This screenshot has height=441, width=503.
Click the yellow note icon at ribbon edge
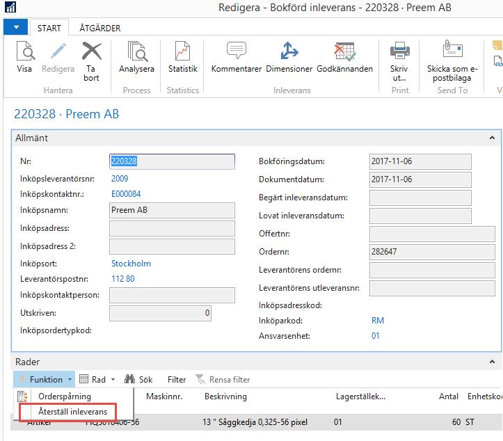coord(498,45)
